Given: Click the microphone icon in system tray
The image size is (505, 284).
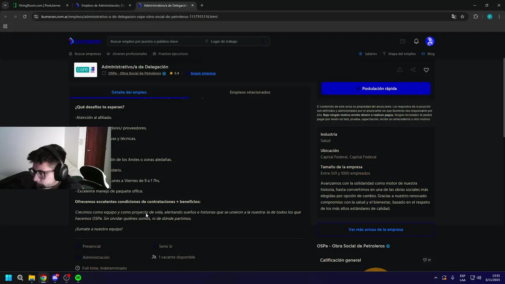Looking at the screenshot, I should point(453,278).
